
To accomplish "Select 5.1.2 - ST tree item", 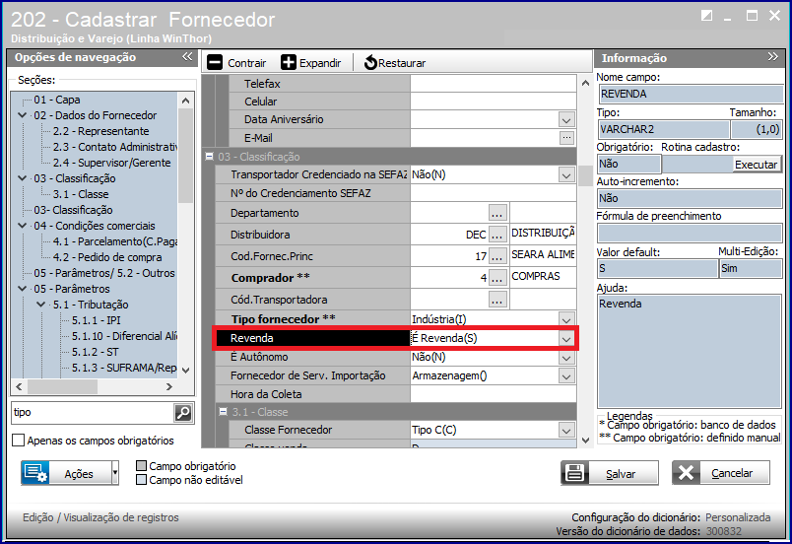I will click(x=95, y=352).
